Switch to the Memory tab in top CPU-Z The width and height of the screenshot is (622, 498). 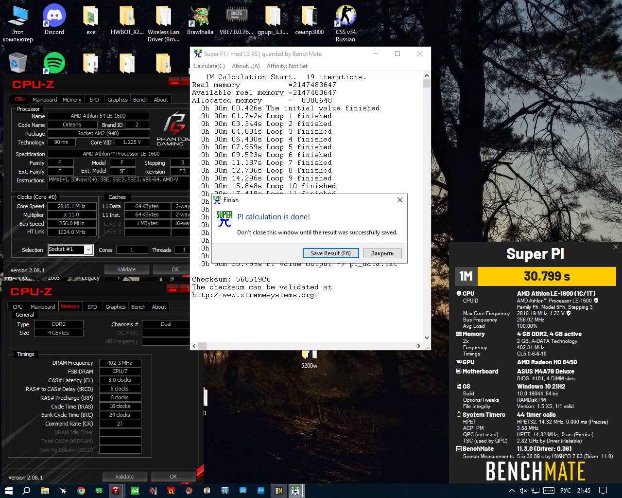(x=72, y=99)
